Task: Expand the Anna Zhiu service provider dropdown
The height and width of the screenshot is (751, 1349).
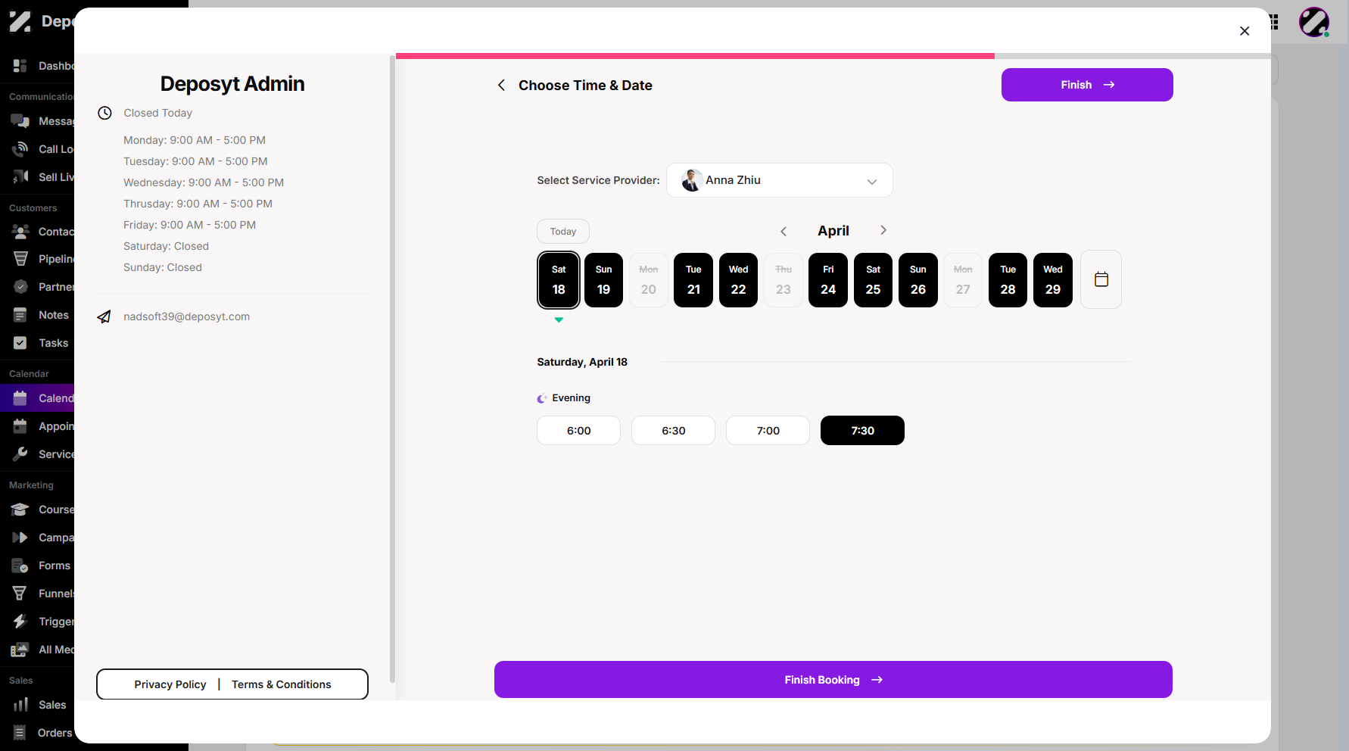Action: 779,180
